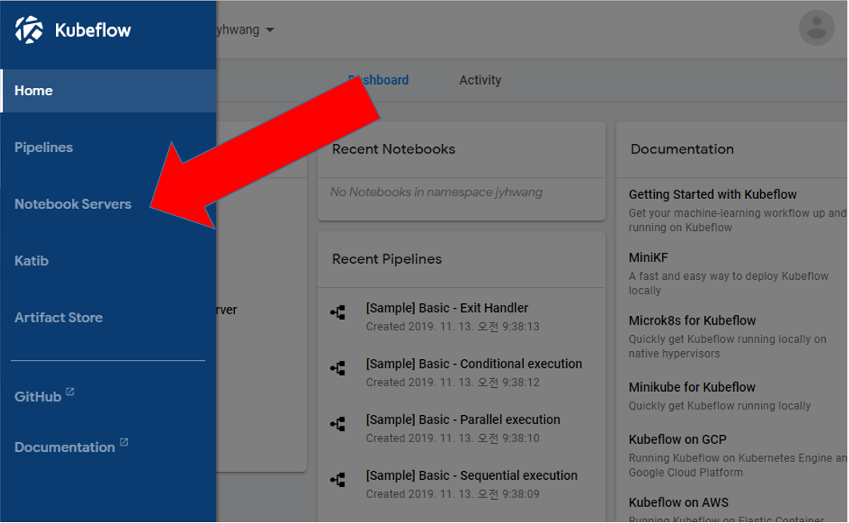849x523 pixels.
Task: Click external link icon next to GitHub
Action: [x=70, y=391]
